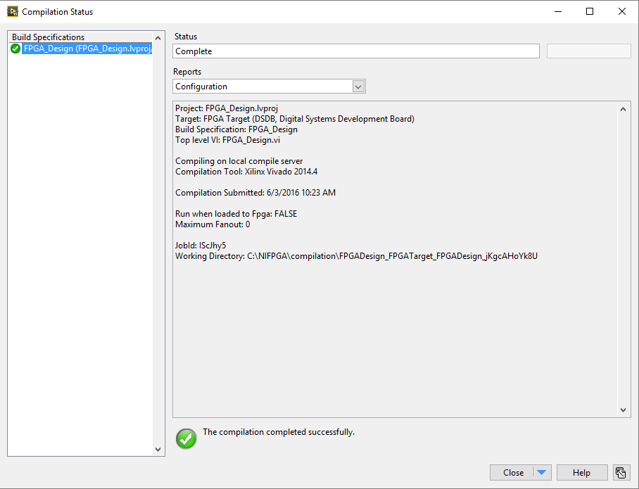Viewport: 639px width, 489px height.
Task: Click the window toggle icon beside Help
Action: pos(621,473)
